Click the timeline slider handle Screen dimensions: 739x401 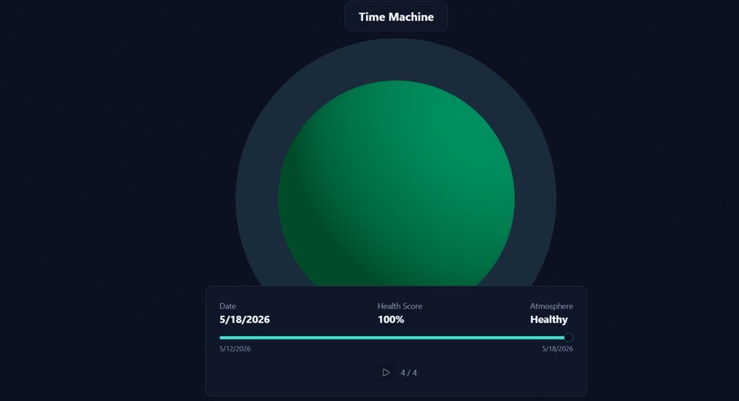click(568, 338)
